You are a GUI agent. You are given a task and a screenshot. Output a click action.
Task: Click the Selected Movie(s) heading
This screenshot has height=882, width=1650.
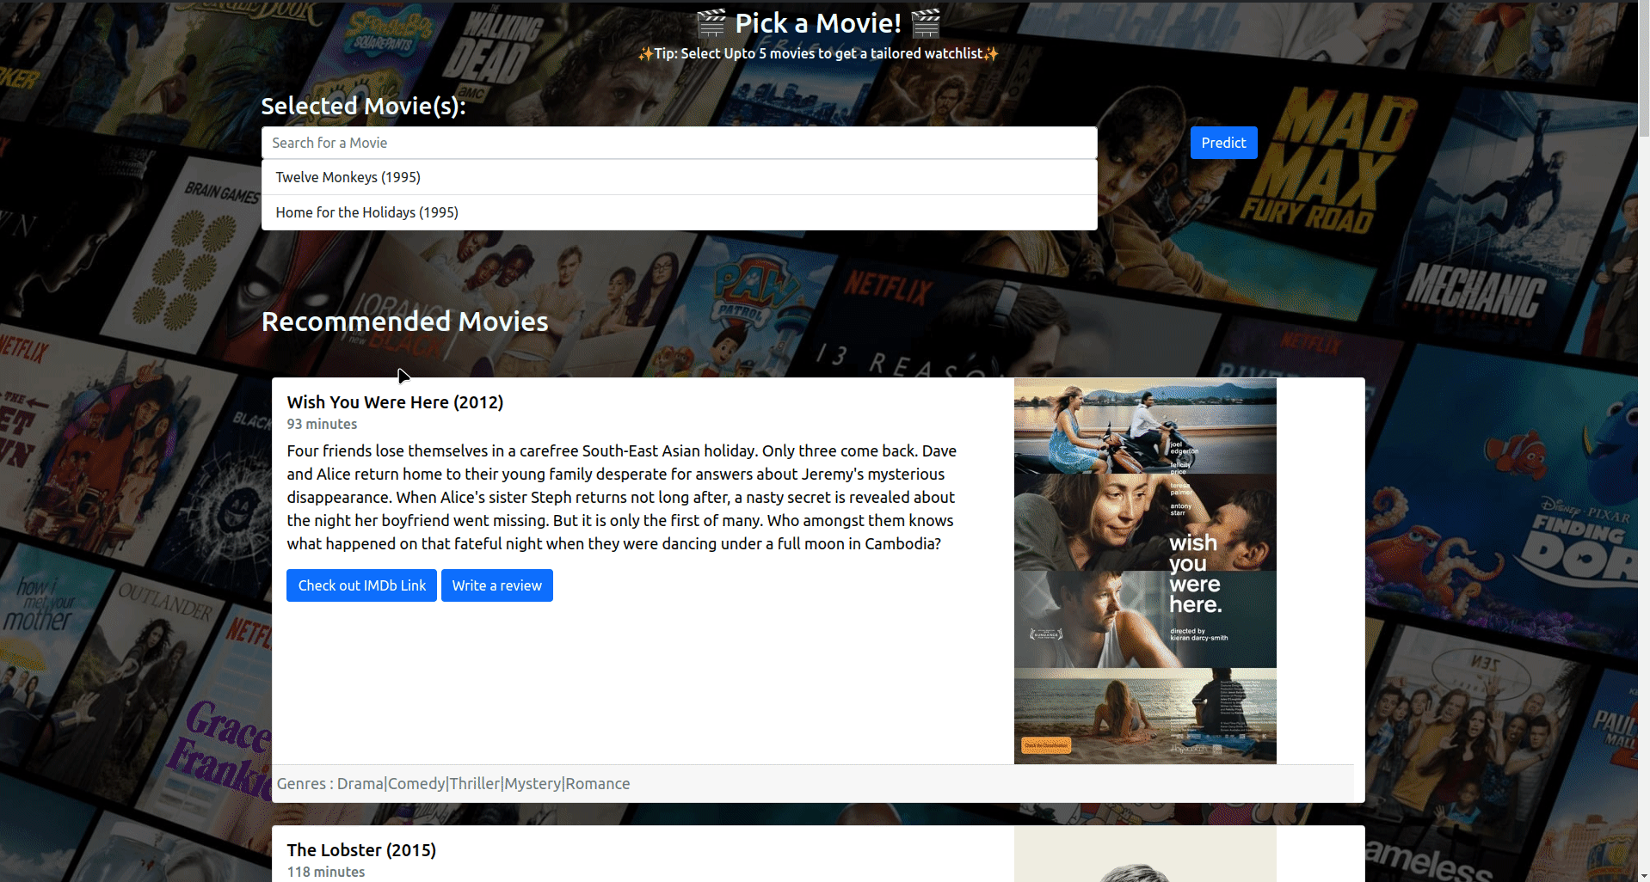(x=363, y=106)
